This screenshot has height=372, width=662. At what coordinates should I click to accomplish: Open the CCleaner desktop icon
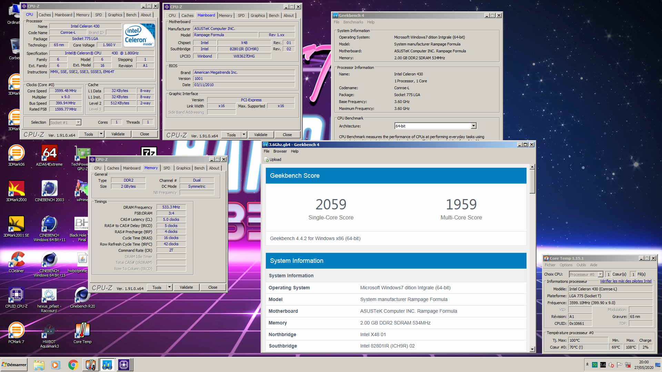[16, 262]
